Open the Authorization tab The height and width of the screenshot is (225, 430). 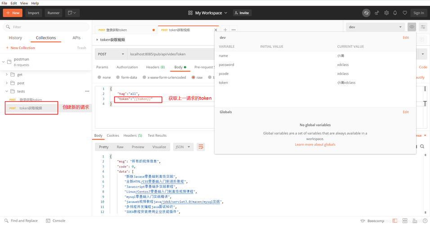click(127, 67)
